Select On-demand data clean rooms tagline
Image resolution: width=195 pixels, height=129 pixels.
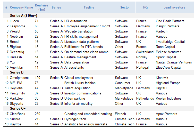click(86, 52)
